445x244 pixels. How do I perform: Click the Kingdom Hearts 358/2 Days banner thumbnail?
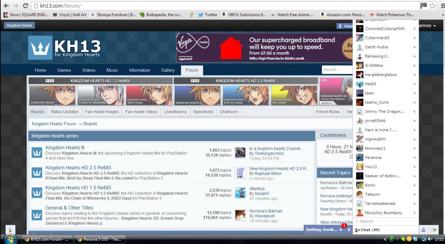coord(149,96)
